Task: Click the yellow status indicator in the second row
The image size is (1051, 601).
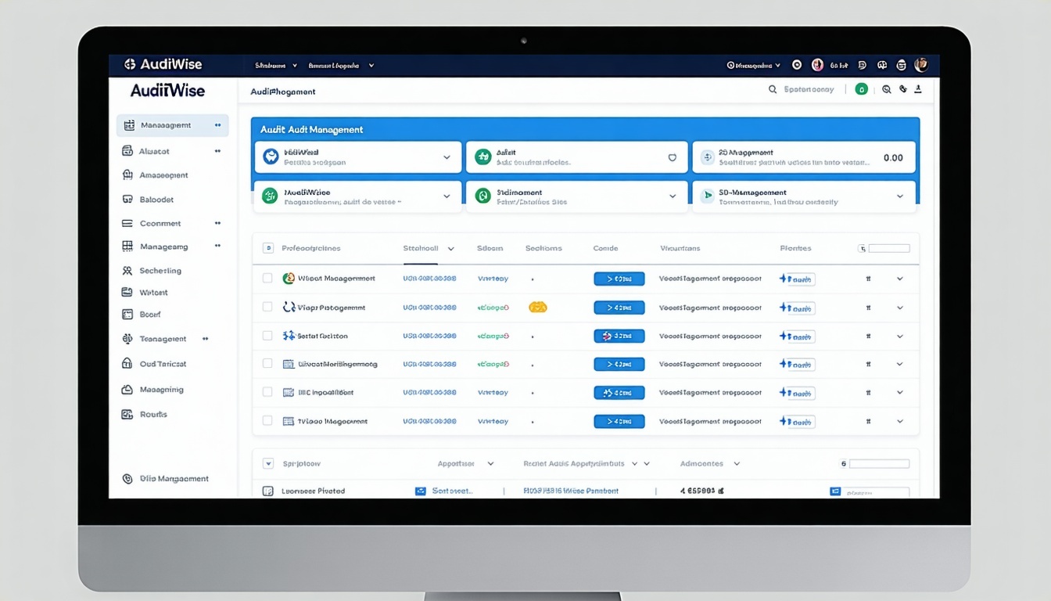Action: tap(537, 307)
